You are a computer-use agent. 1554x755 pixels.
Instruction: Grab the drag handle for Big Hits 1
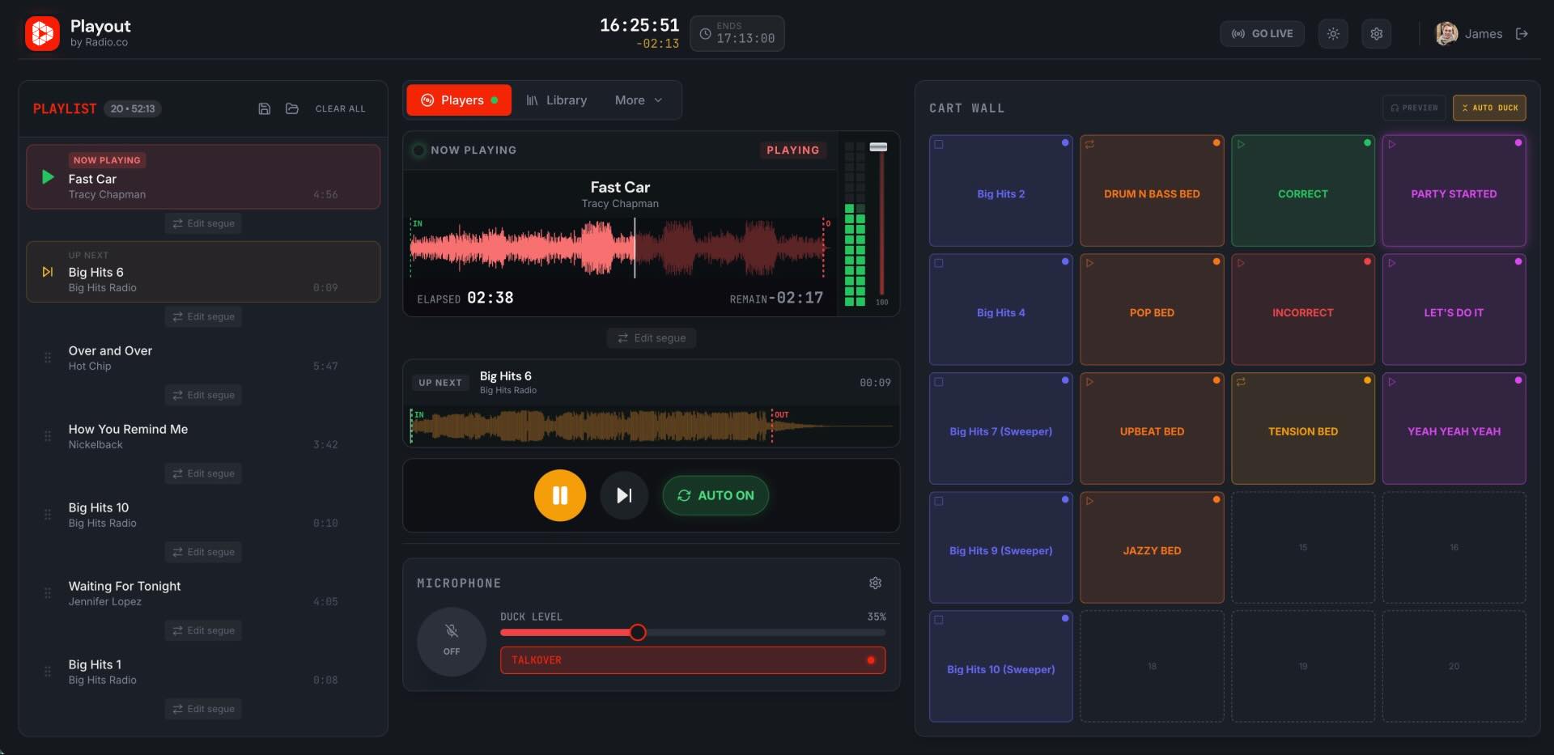click(48, 672)
